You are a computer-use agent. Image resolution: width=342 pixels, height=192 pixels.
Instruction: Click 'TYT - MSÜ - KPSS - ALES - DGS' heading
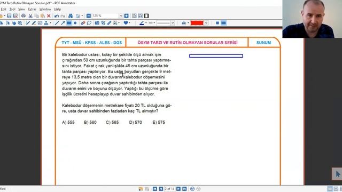pos(91,43)
